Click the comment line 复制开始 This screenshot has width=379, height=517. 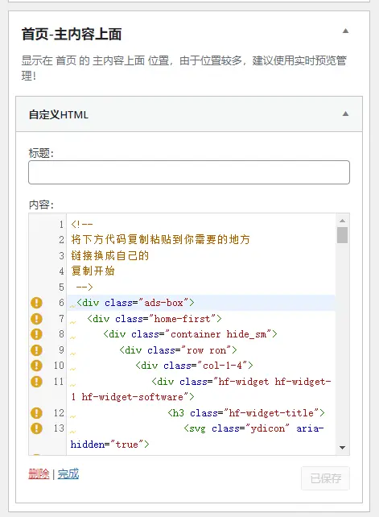(93, 271)
